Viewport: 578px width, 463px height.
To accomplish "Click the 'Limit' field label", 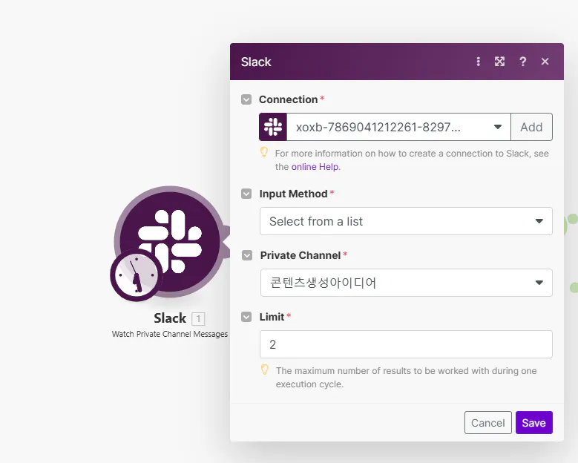I will coord(272,317).
